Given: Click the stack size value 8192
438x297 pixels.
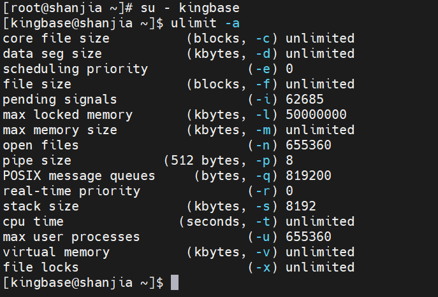Looking at the screenshot, I should [301, 207].
